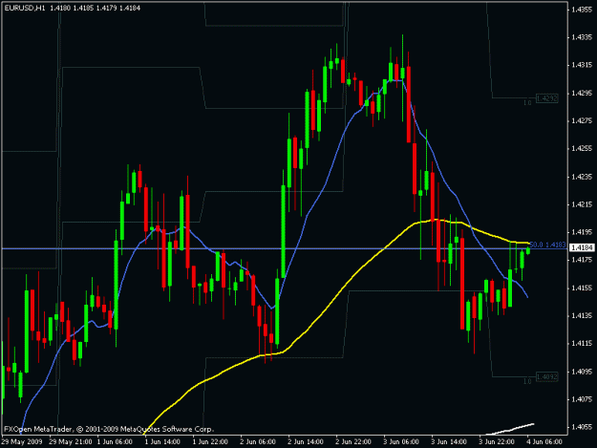Click the 2 Jun 22:00 time label
The image size is (597, 448).
[x=353, y=442]
